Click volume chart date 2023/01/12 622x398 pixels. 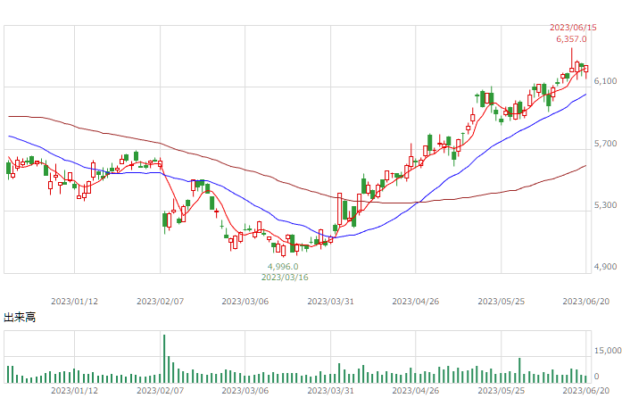click(74, 391)
